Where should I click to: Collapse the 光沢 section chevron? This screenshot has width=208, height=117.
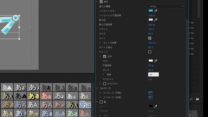coord(100,56)
